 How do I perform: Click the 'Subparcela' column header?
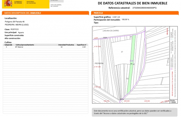pos(8,45)
